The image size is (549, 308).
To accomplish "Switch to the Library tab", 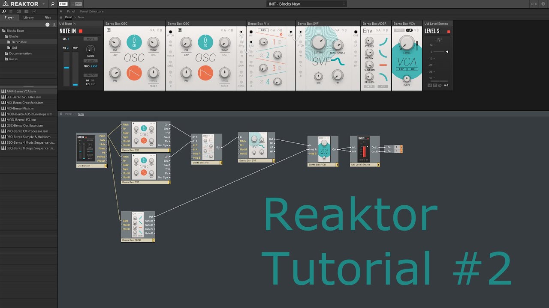I will [28, 18].
